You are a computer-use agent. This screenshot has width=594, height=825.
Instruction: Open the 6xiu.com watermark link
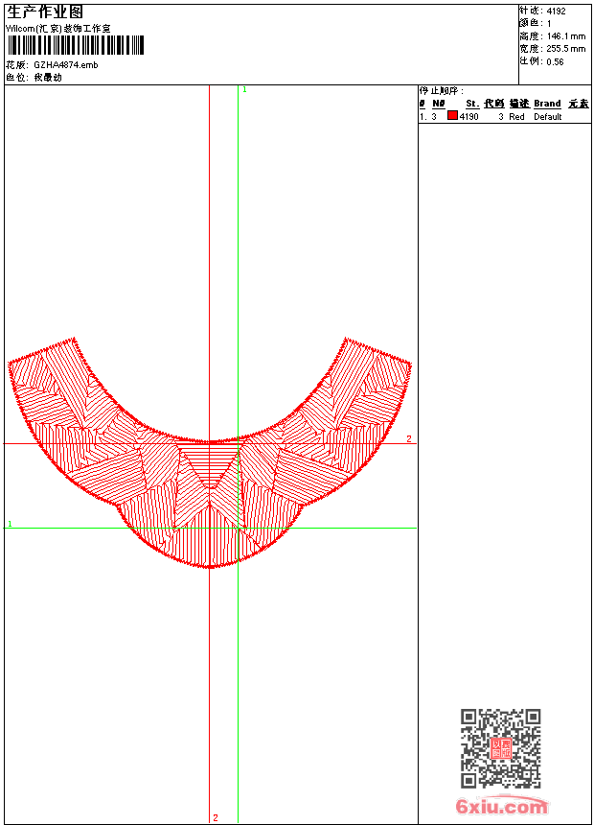(501, 807)
